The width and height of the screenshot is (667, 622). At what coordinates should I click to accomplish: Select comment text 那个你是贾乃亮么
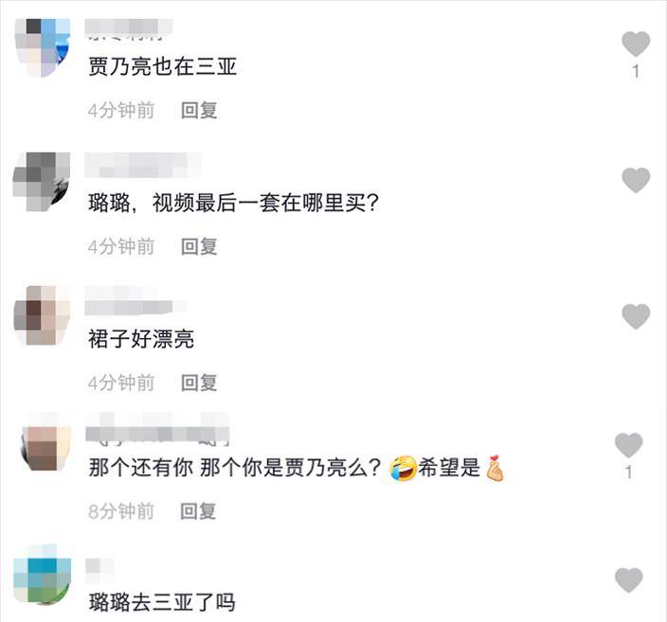(x=290, y=468)
